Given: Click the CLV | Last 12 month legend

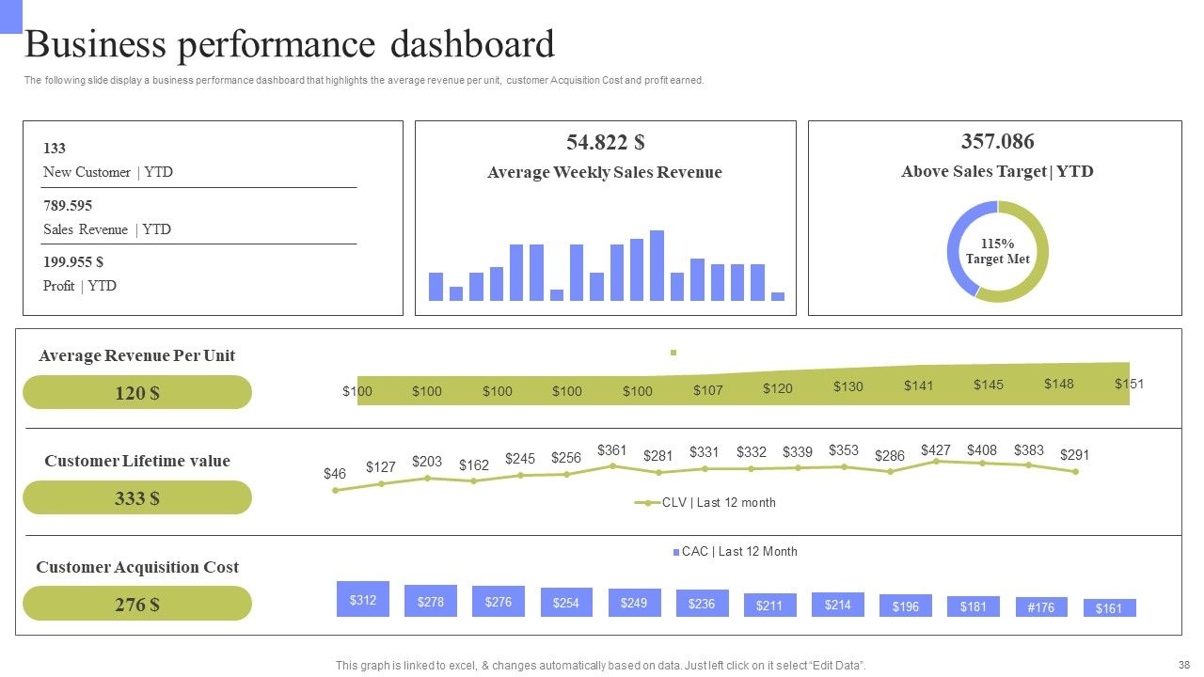Looking at the screenshot, I should tap(705, 502).
